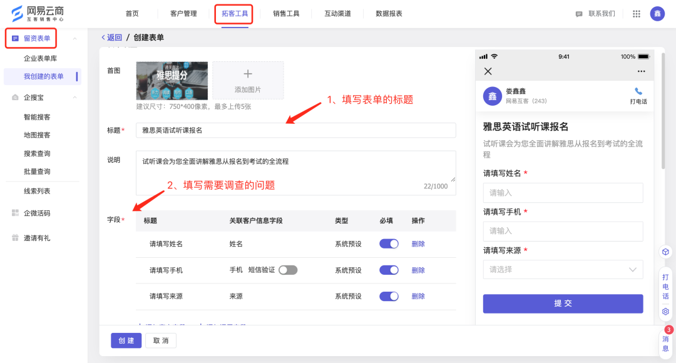Collapse the 留资表单 sidebar section

(x=74, y=38)
